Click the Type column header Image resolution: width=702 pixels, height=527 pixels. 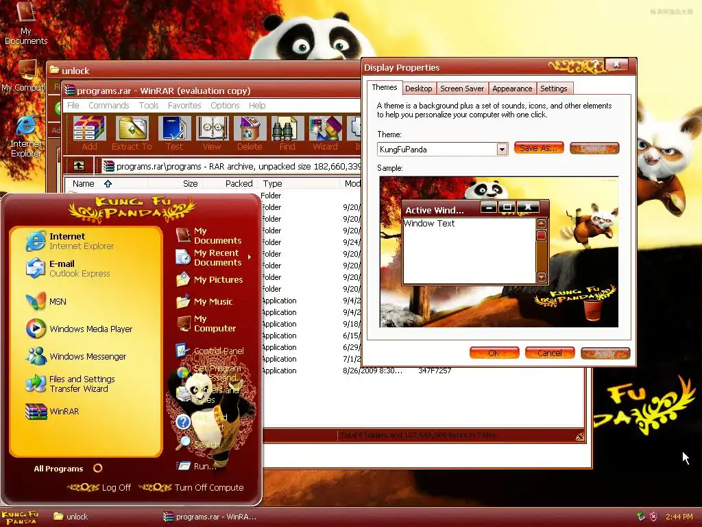point(299,183)
